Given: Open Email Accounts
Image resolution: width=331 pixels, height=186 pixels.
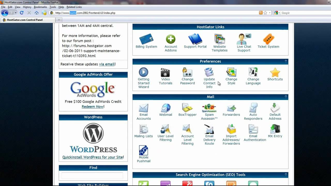Looking at the screenshot, I should 144,112.
